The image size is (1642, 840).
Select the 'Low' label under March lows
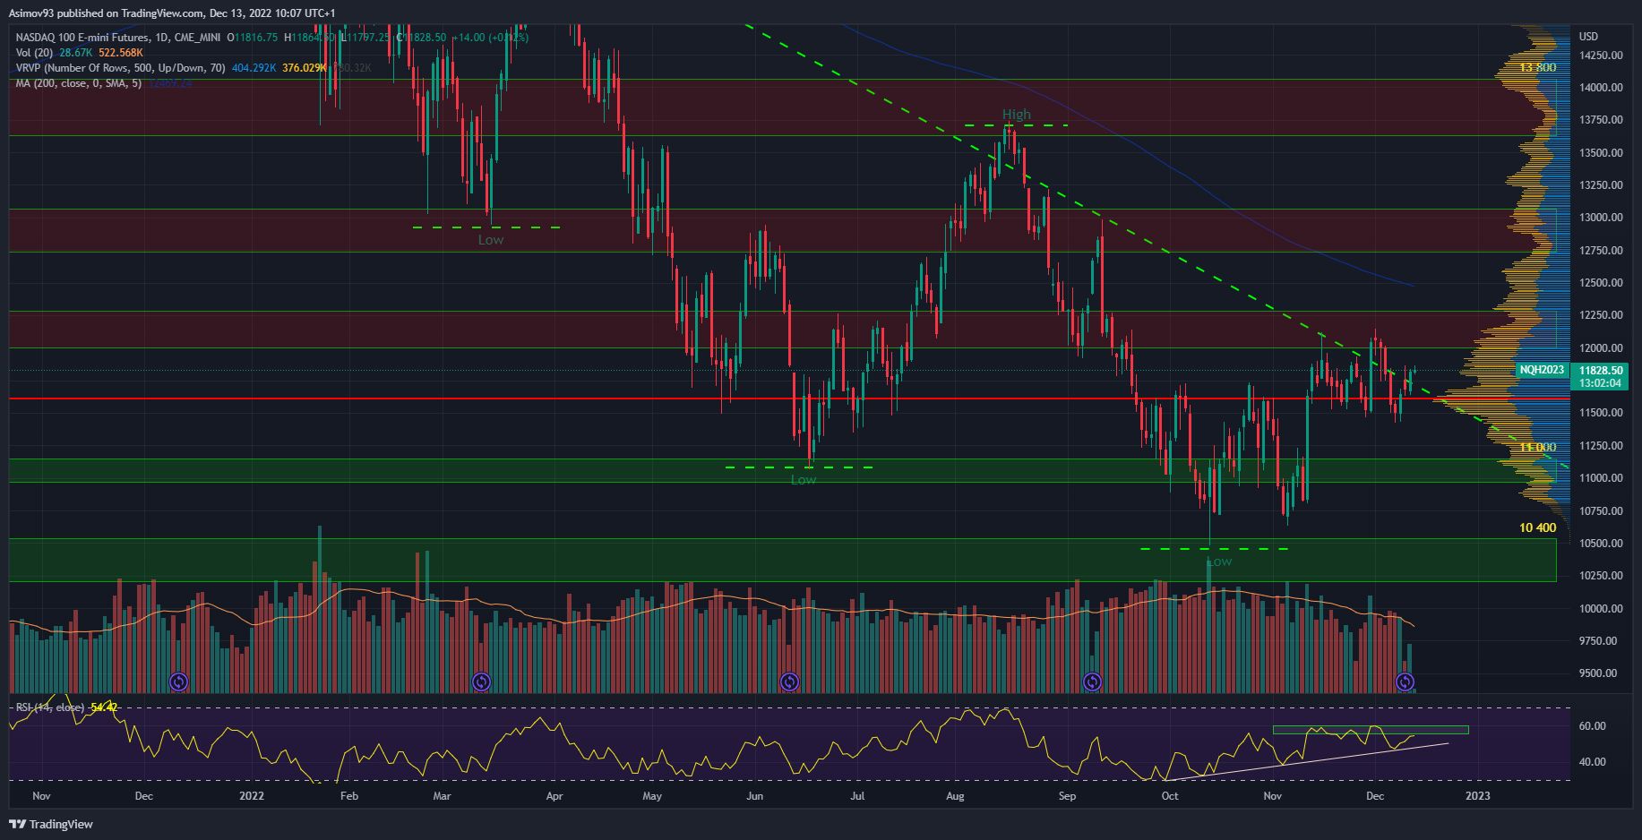491,239
